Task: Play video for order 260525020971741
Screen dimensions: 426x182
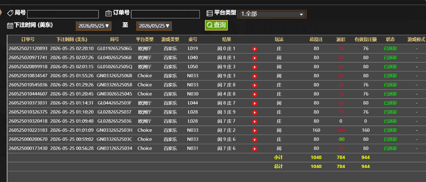Action: point(254,58)
